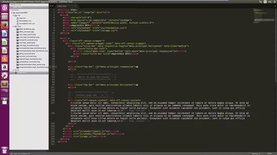This screenshot has height=155, width=277.
Task: Open programmation-logo_thumbnail.png in sidebar
Action: click(x=34, y=67)
